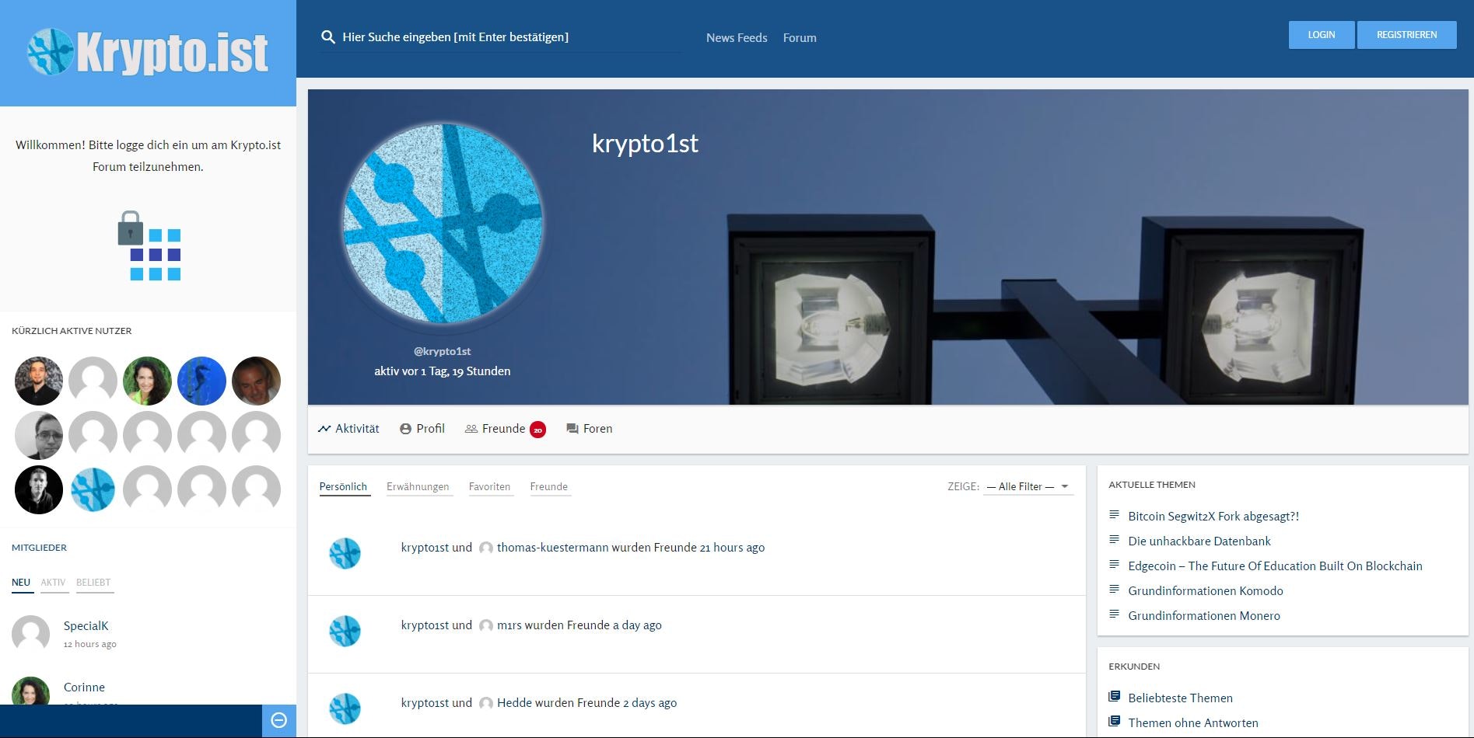Click inside the search input field

click(x=498, y=37)
